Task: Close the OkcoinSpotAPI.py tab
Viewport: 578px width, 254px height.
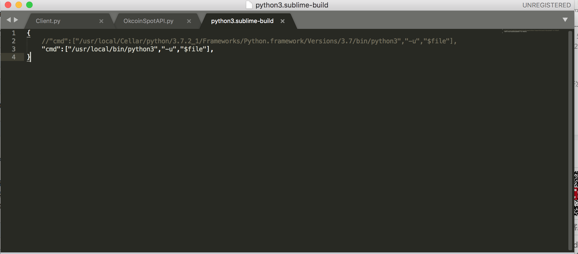Action: point(189,21)
